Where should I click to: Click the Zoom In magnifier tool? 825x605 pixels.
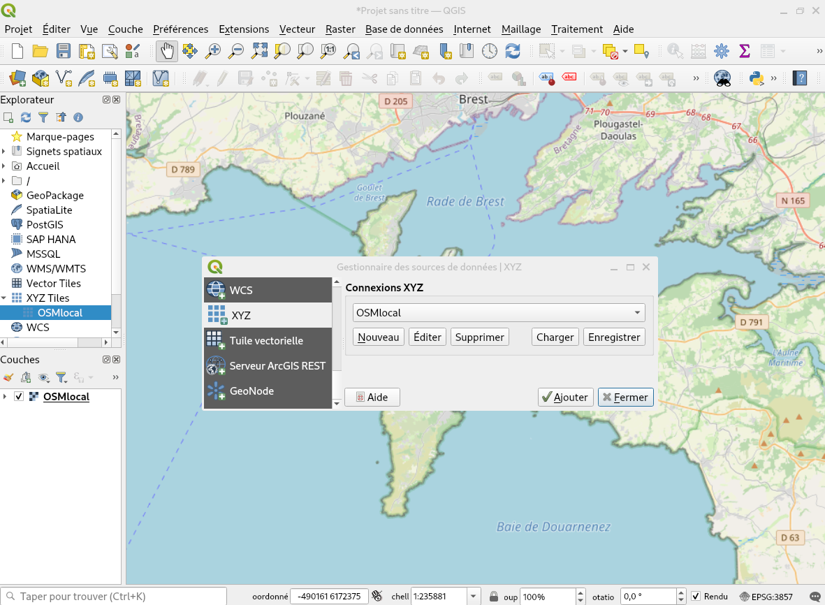pyautogui.click(x=212, y=51)
